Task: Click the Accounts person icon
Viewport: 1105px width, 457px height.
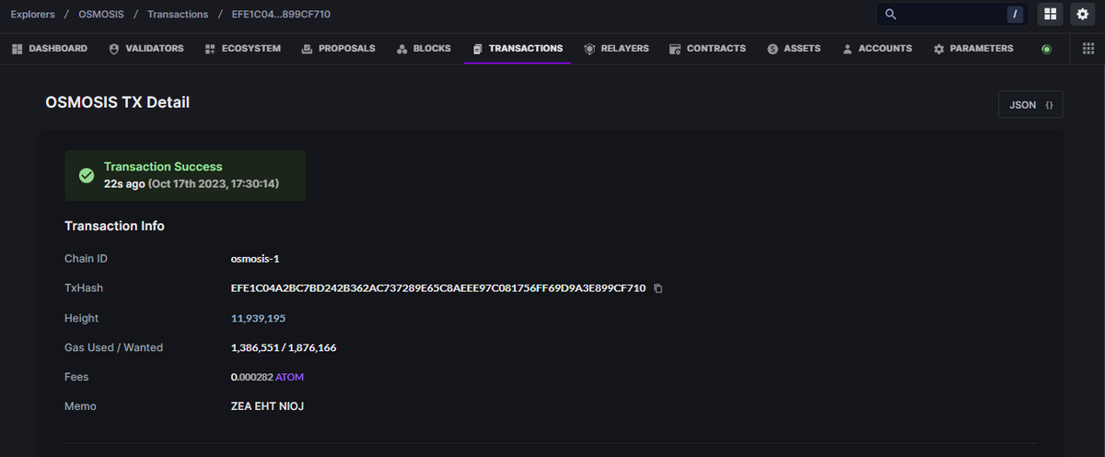Action: (847, 49)
